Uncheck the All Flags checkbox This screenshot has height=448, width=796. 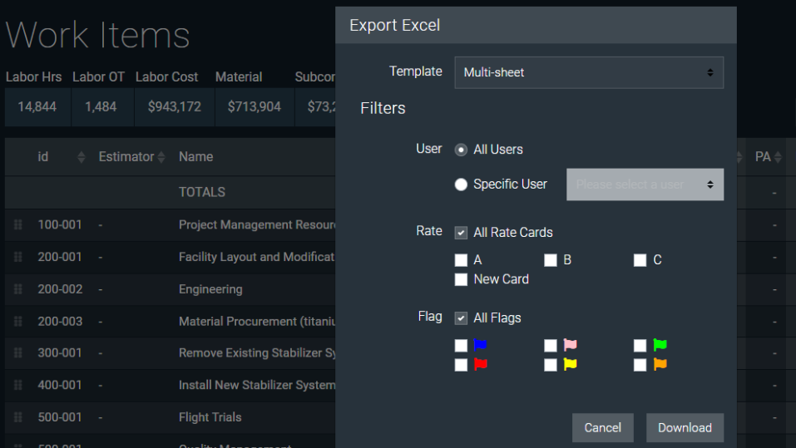(x=461, y=318)
